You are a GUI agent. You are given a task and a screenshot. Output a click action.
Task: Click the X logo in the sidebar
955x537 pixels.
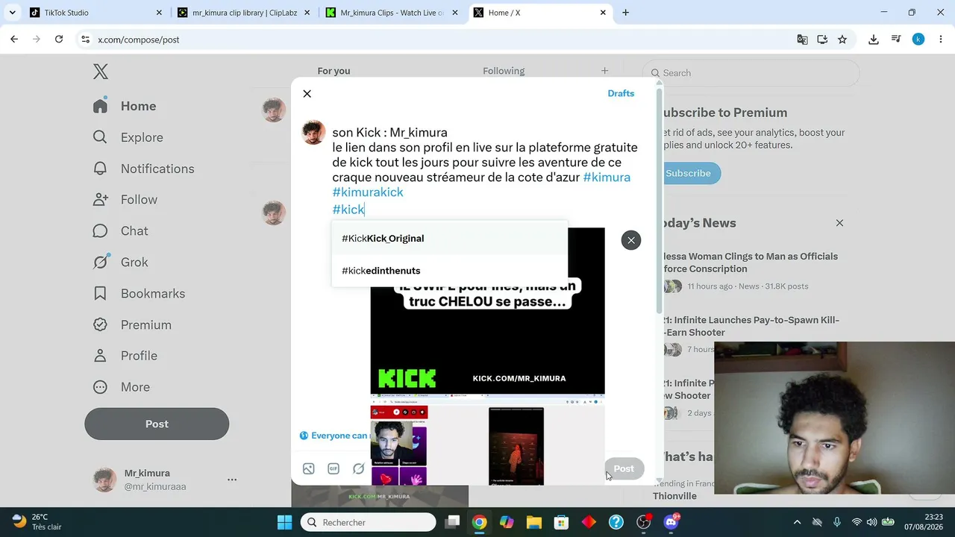click(101, 72)
